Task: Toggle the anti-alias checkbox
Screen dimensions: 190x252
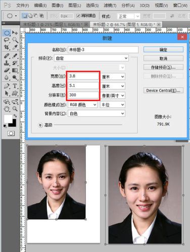Action: click(x=78, y=16)
